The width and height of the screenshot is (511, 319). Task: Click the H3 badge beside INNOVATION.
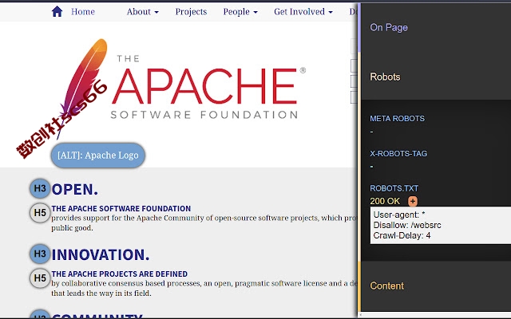(40, 254)
